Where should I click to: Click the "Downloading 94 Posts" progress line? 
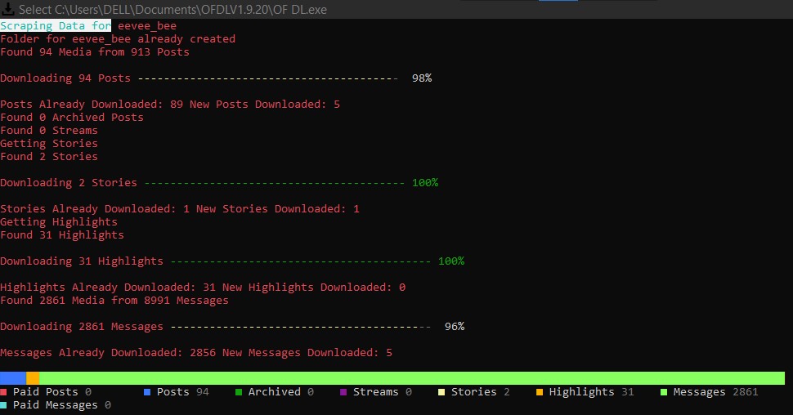(x=215, y=78)
